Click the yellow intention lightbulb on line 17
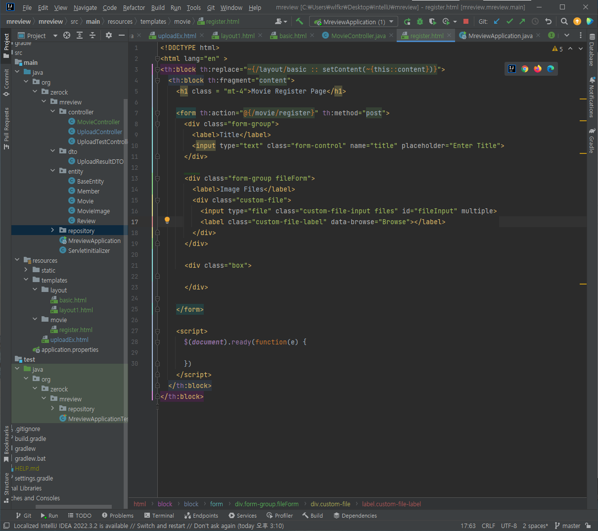This screenshot has width=598, height=531. click(167, 221)
